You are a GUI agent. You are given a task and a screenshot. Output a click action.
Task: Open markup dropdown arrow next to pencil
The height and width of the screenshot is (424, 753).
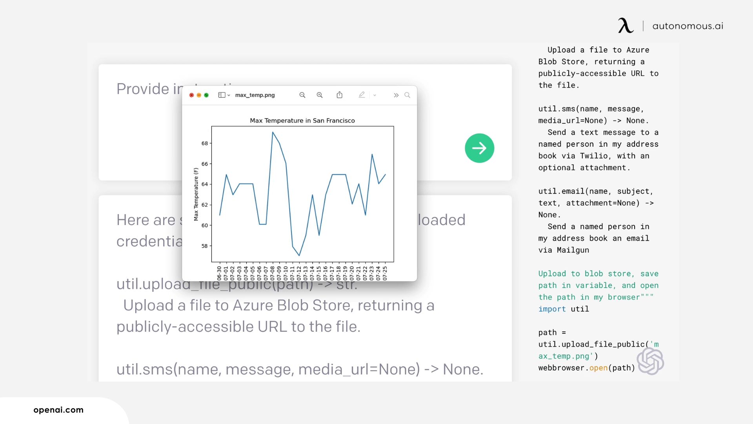point(375,95)
